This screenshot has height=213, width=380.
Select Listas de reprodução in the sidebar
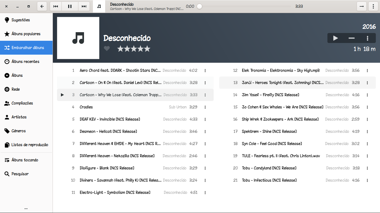point(29,145)
